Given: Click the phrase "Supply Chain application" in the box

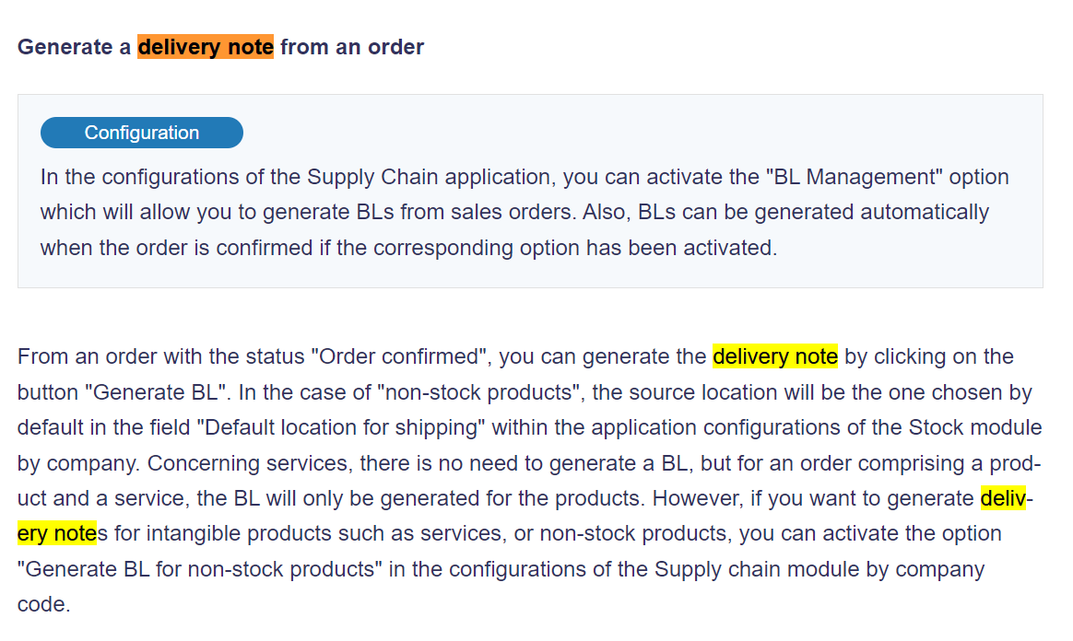Looking at the screenshot, I should pos(429,177).
